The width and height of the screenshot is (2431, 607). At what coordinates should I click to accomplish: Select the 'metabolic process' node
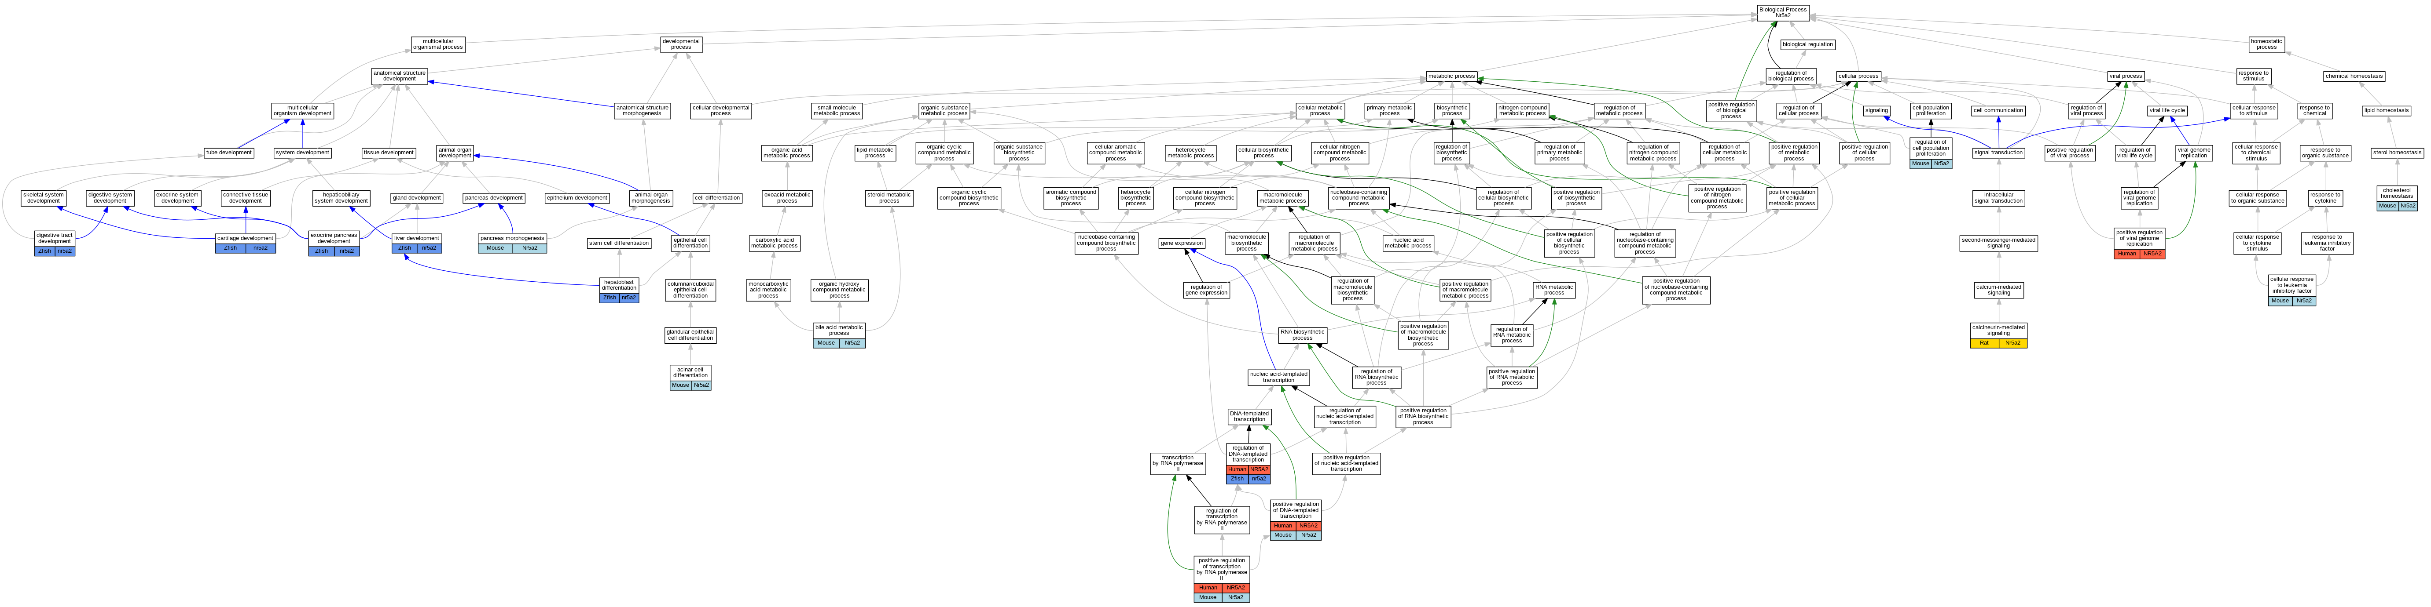point(1451,76)
